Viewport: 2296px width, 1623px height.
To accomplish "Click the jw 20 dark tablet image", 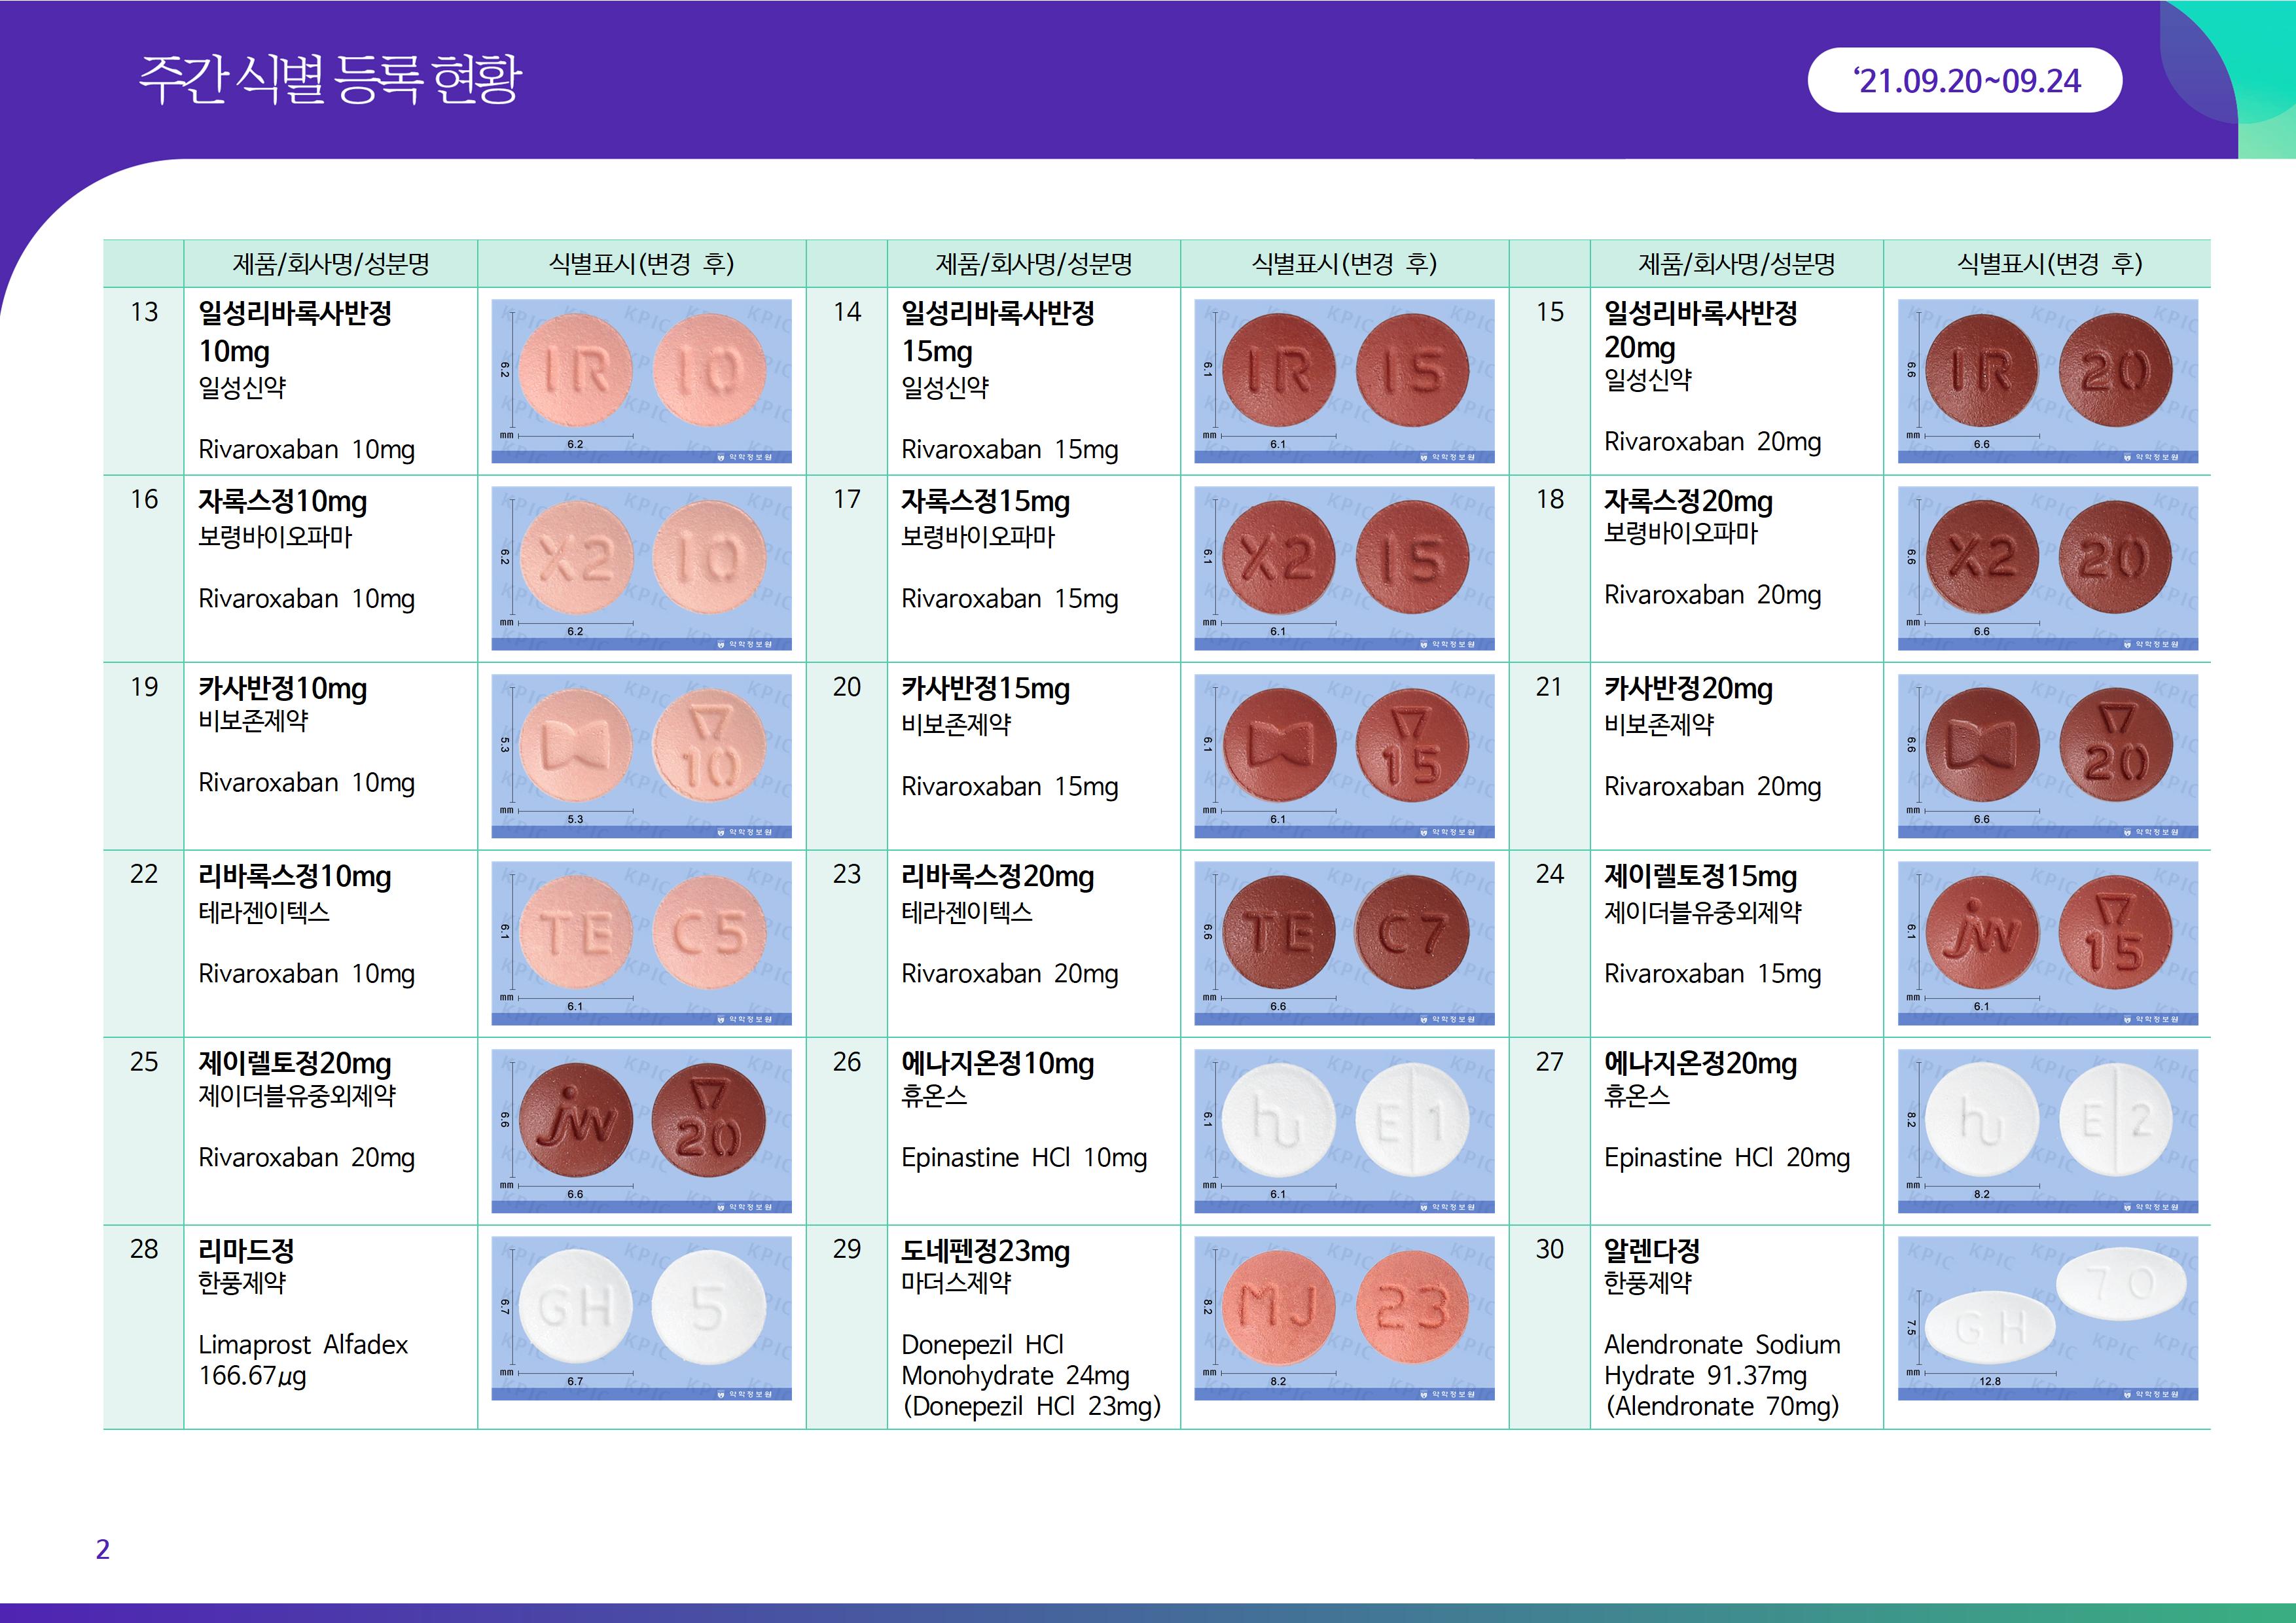I will (641, 1130).
